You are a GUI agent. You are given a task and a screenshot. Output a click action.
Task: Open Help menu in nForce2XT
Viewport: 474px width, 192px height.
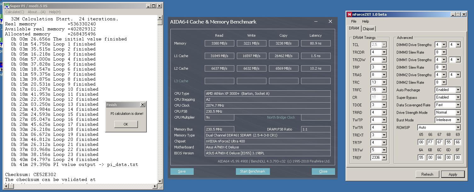coord(365,21)
